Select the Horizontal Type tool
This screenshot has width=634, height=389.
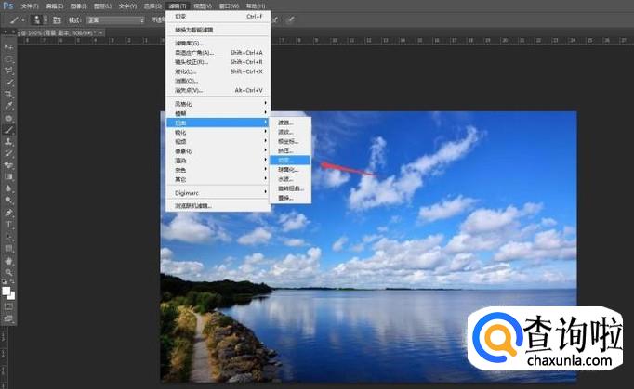pyautogui.click(x=8, y=225)
